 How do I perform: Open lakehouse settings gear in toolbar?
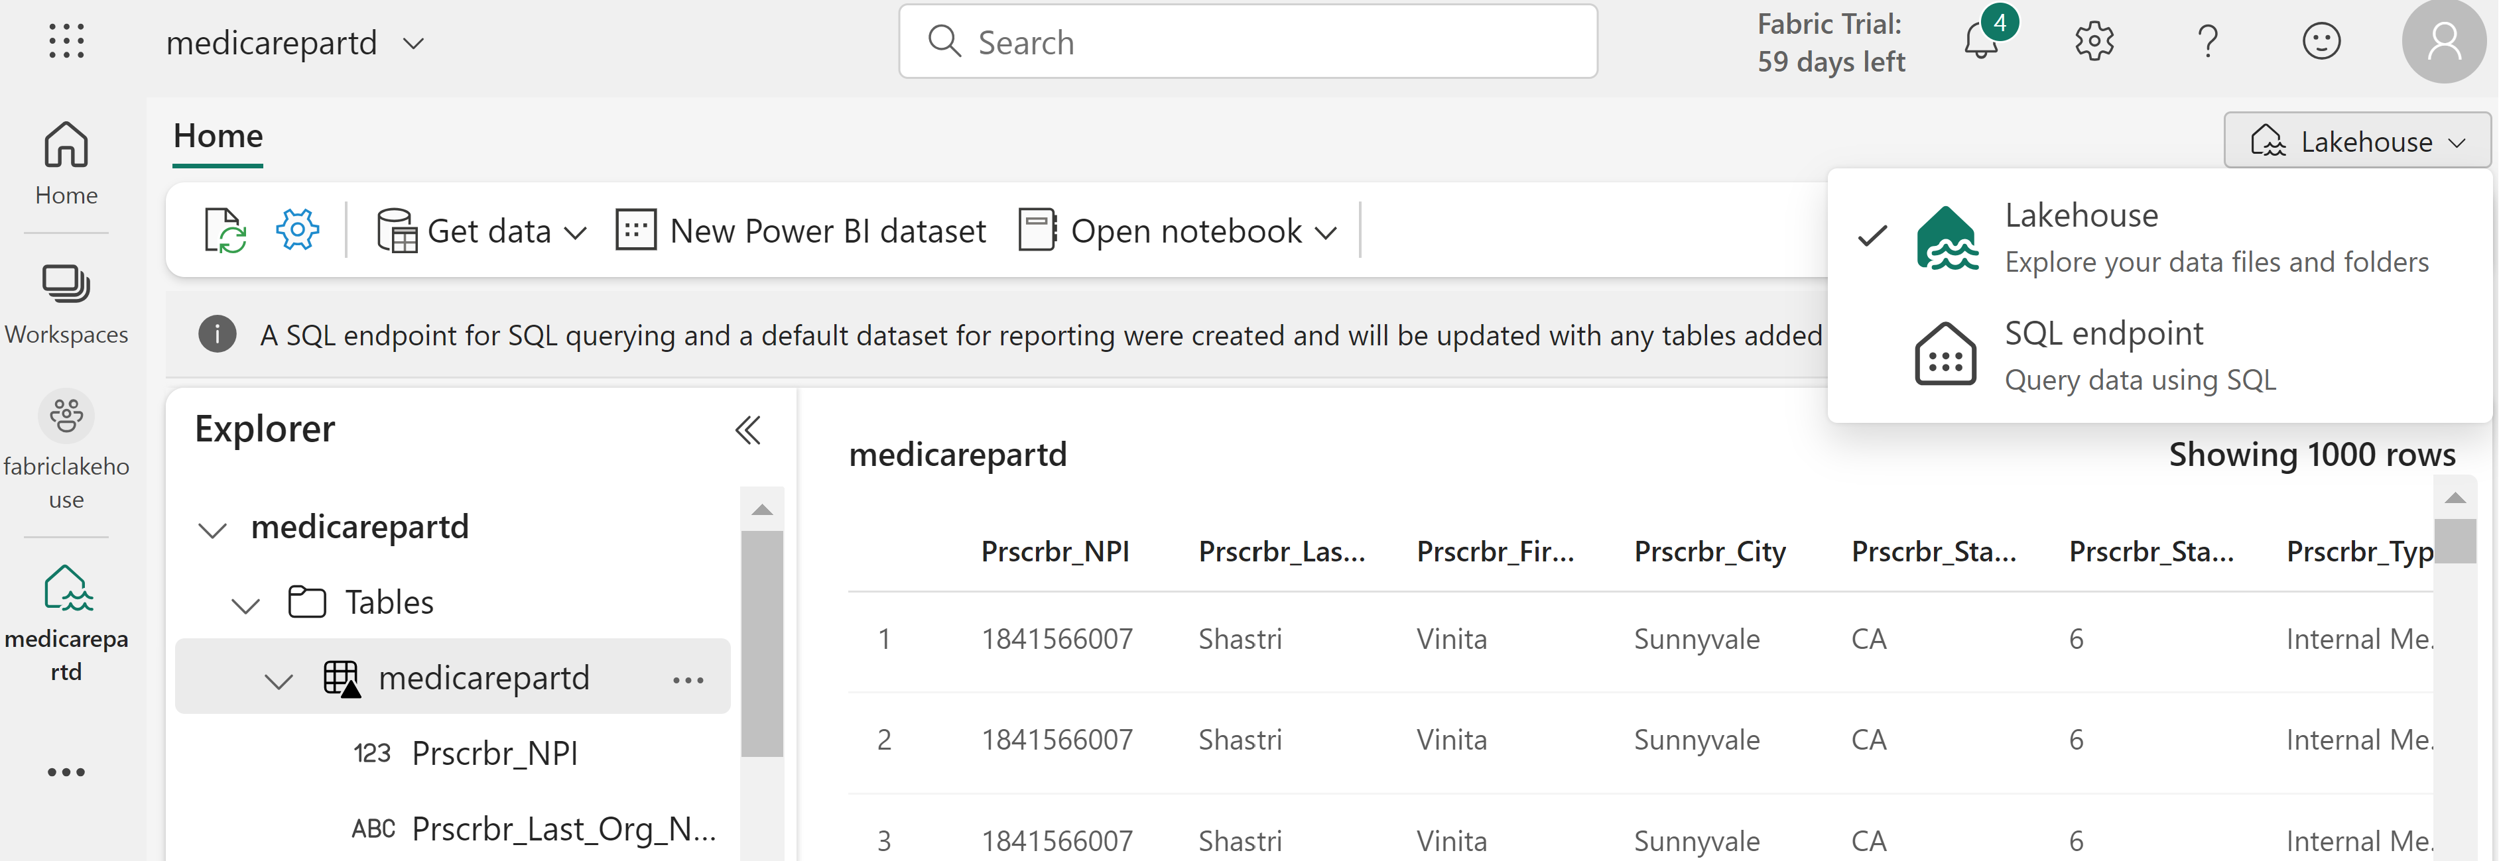(297, 231)
